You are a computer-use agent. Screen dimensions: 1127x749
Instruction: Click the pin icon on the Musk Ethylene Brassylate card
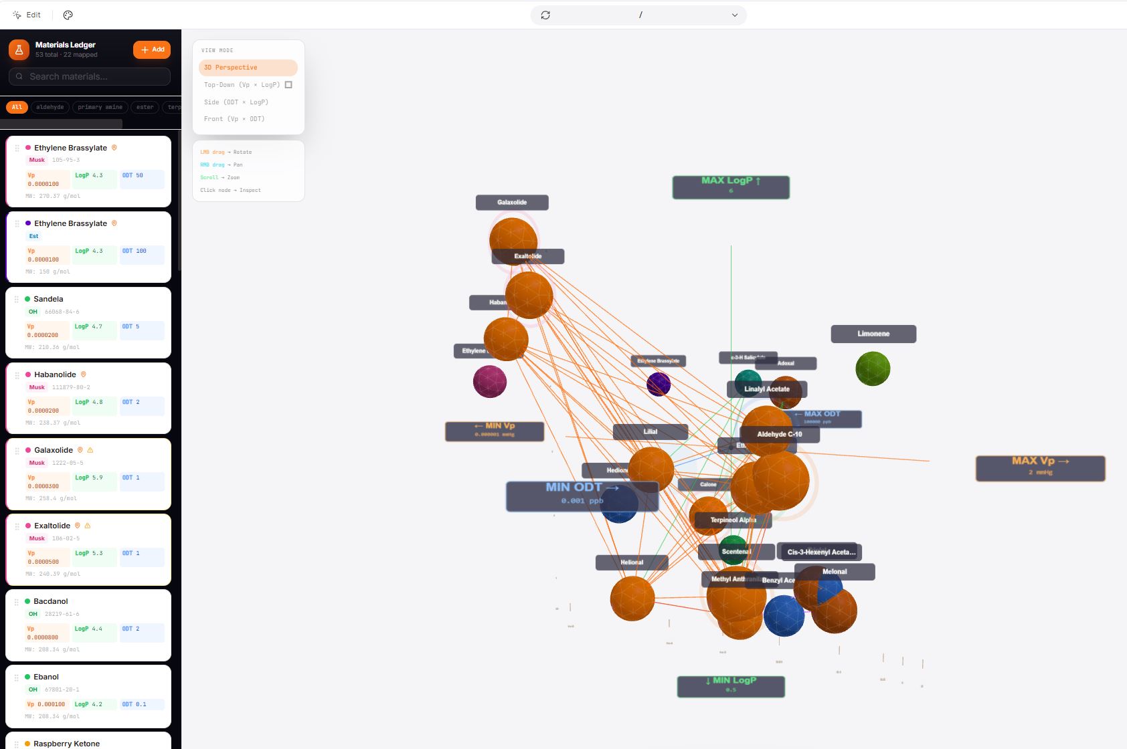pyautogui.click(x=114, y=148)
